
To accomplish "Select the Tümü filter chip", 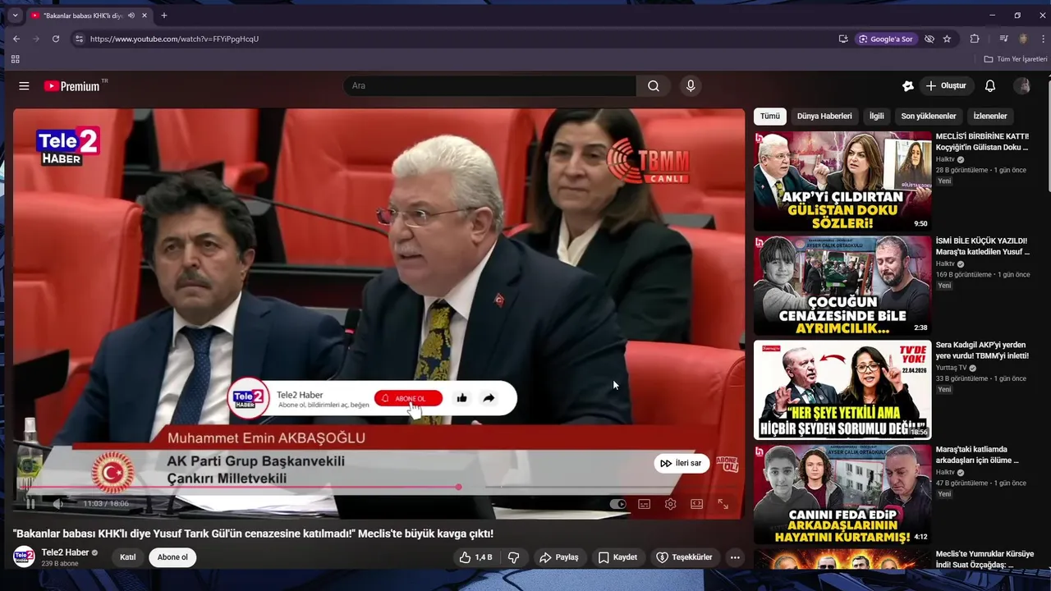I will click(770, 117).
